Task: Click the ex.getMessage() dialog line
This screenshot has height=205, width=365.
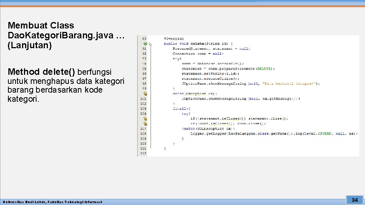Action: click(x=241, y=99)
